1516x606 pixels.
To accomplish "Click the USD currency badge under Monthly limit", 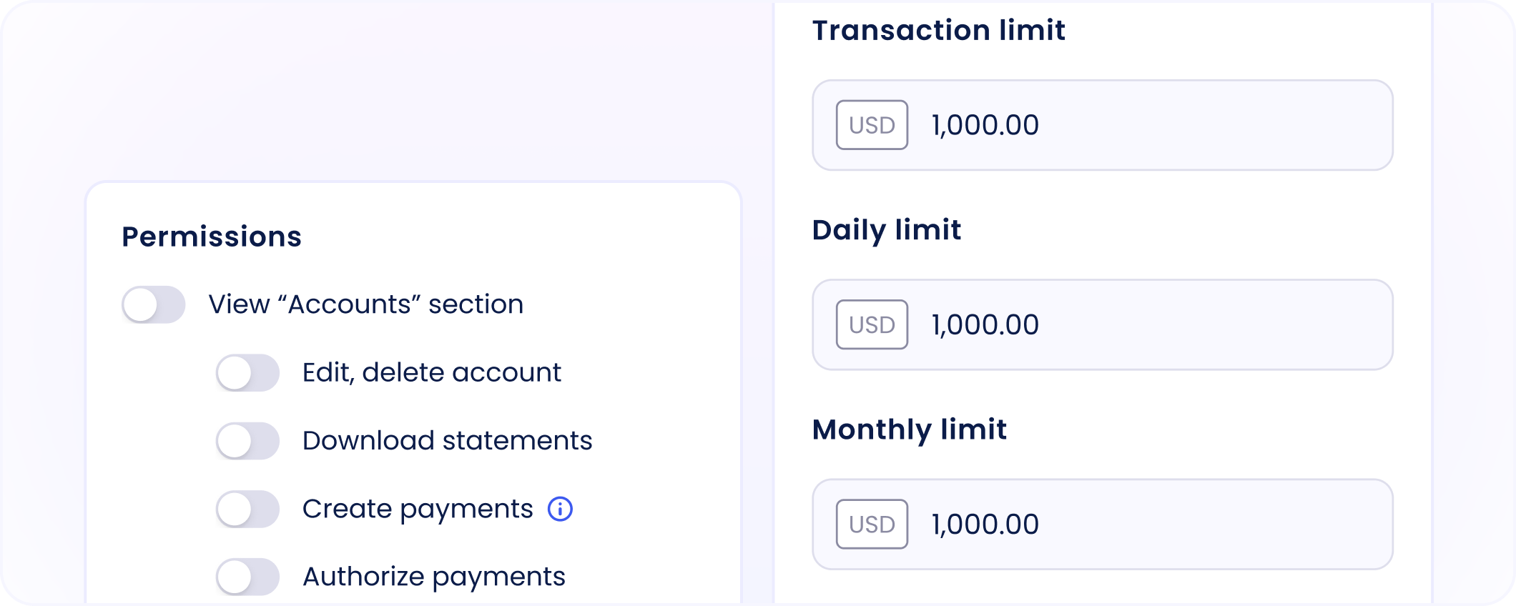I will tap(872, 524).
